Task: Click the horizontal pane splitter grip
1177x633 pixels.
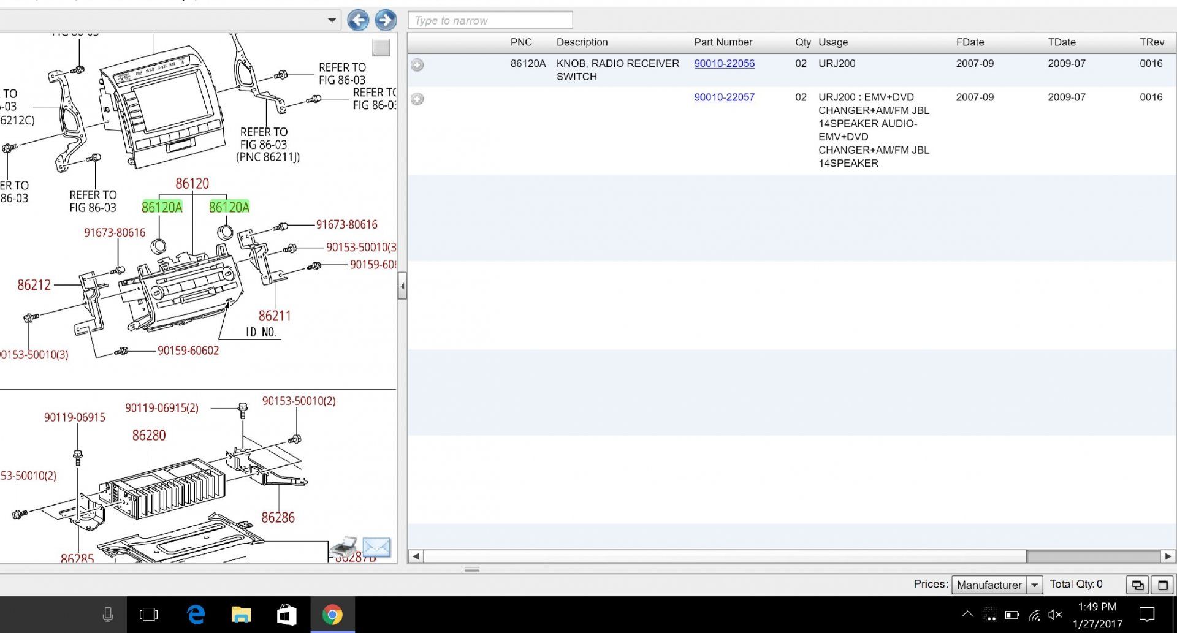Action: 472,569
